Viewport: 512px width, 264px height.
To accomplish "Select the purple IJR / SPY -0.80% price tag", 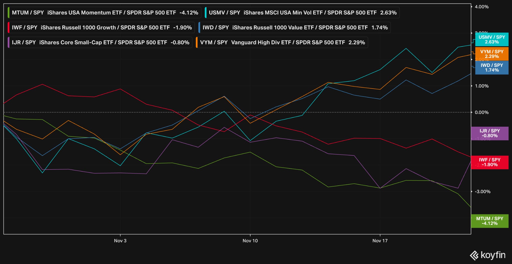I will pyautogui.click(x=490, y=133).
